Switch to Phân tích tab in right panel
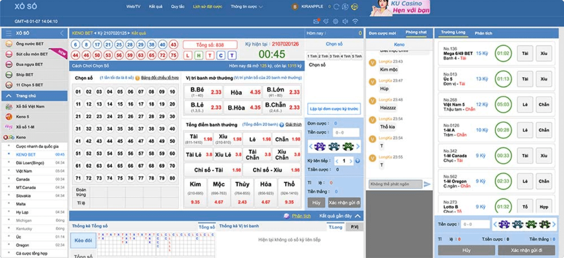The height and width of the screenshot is (258, 564). point(483,33)
